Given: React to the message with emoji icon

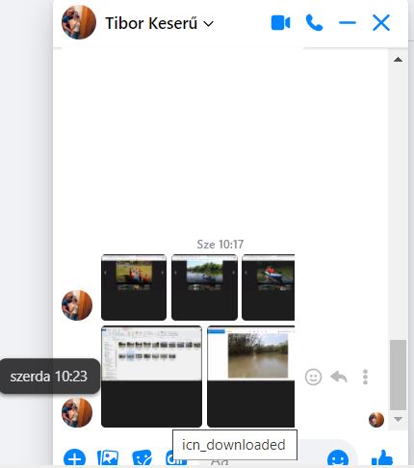Looking at the screenshot, I should point(313,377).
